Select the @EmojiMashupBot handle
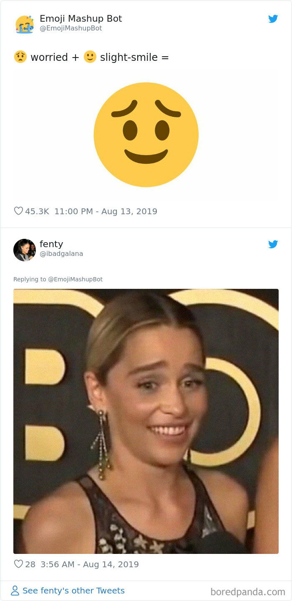This screenshot has height=601, width=292. click(71, 28)
